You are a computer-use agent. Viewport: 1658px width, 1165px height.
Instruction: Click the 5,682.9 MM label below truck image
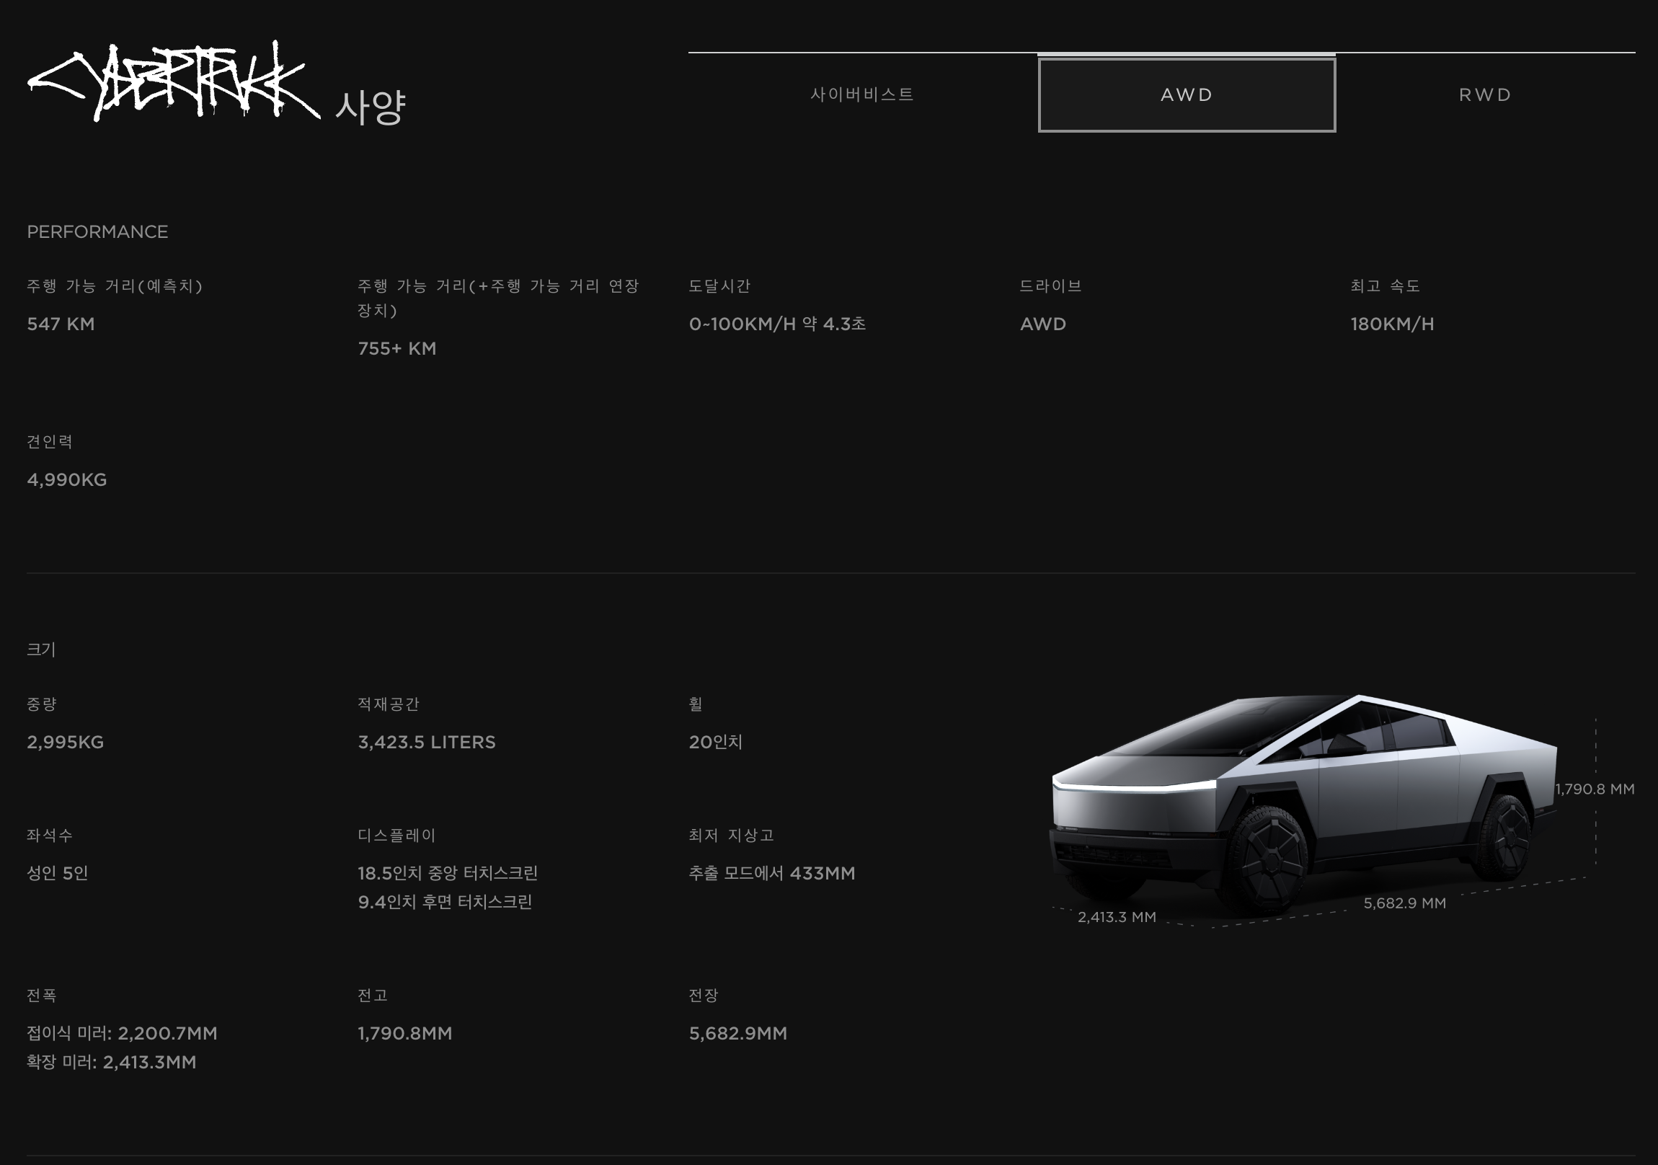1404,903
